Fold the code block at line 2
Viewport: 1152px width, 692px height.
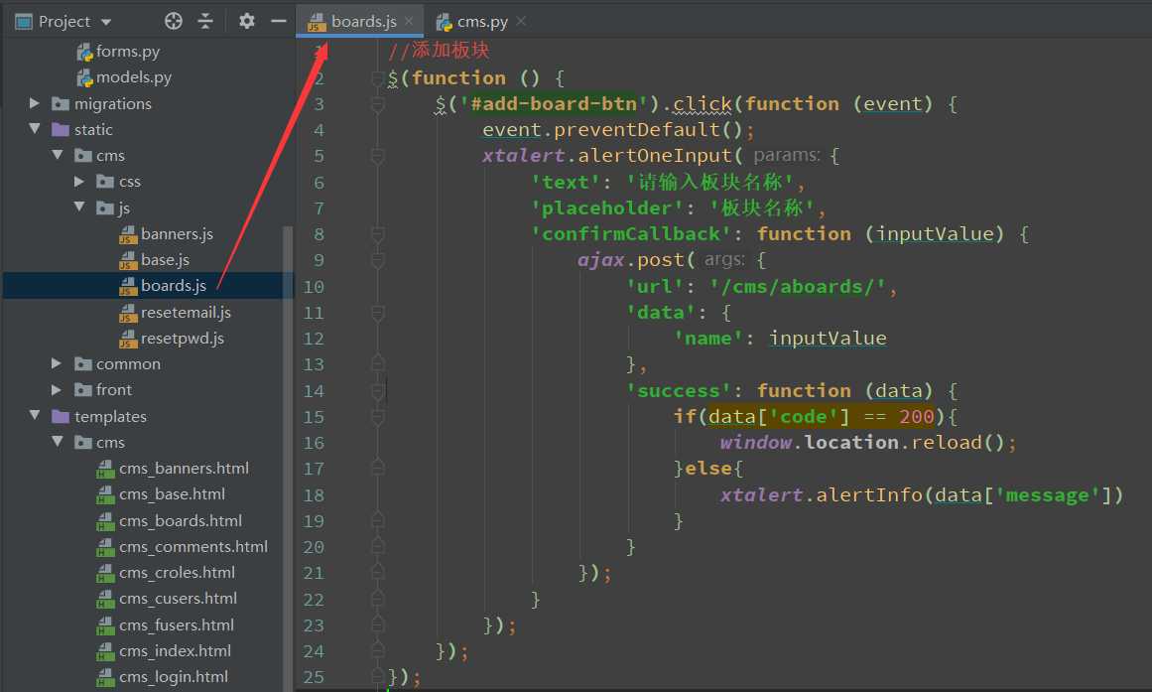[x=378, y=78]
